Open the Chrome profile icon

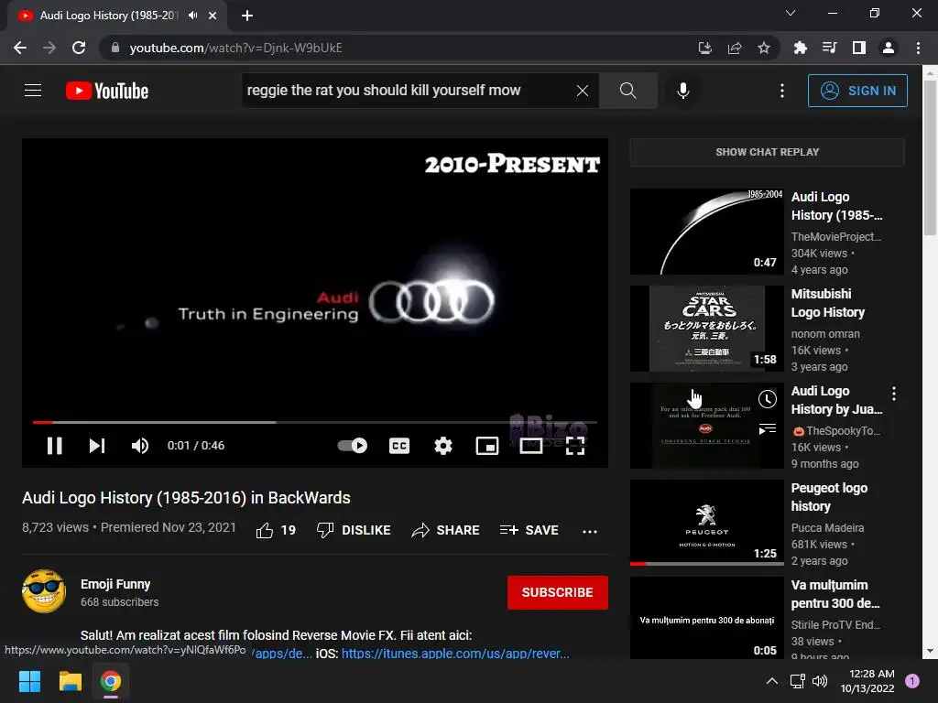tap(889, 48)
